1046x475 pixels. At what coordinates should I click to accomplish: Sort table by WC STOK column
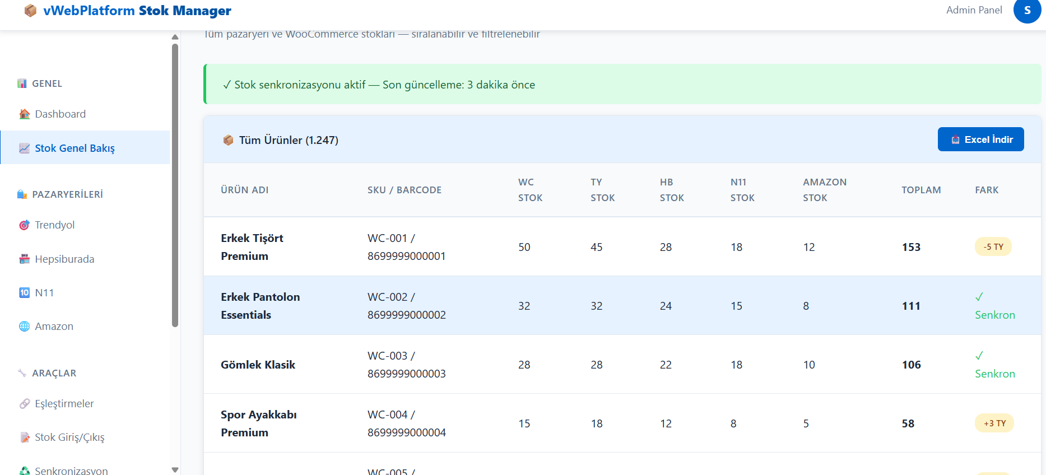click(x=530, y=190)
